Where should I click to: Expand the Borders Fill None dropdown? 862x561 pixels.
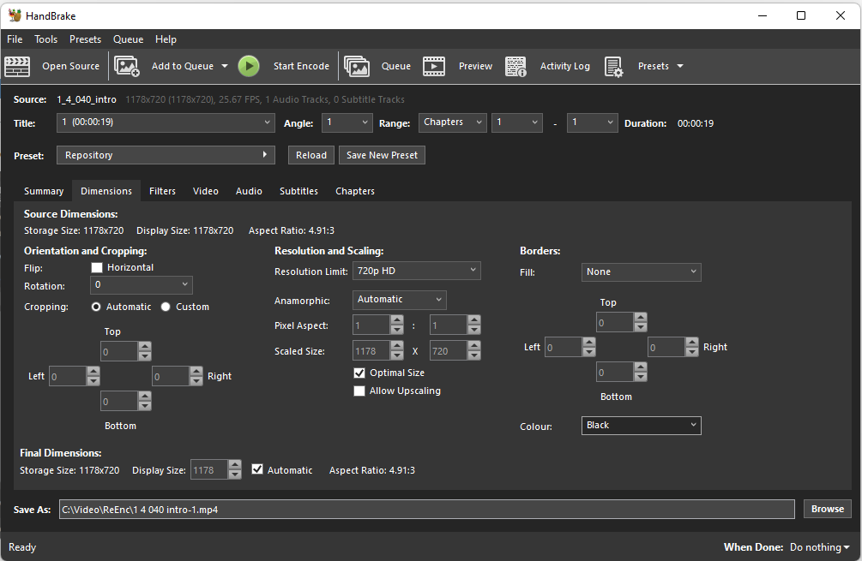[641, 272]
